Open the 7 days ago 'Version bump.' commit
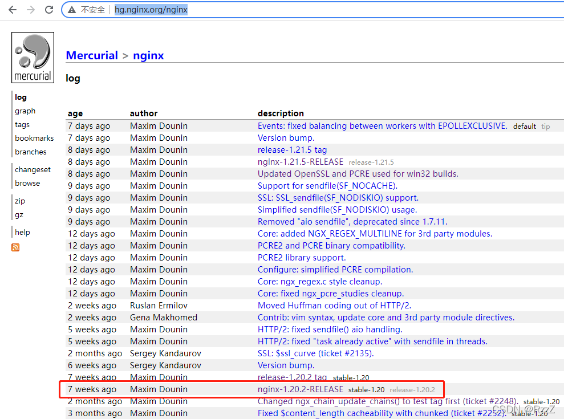Image resolution: width=564 pixels, height=419 pixels. [x=286, y=138]
